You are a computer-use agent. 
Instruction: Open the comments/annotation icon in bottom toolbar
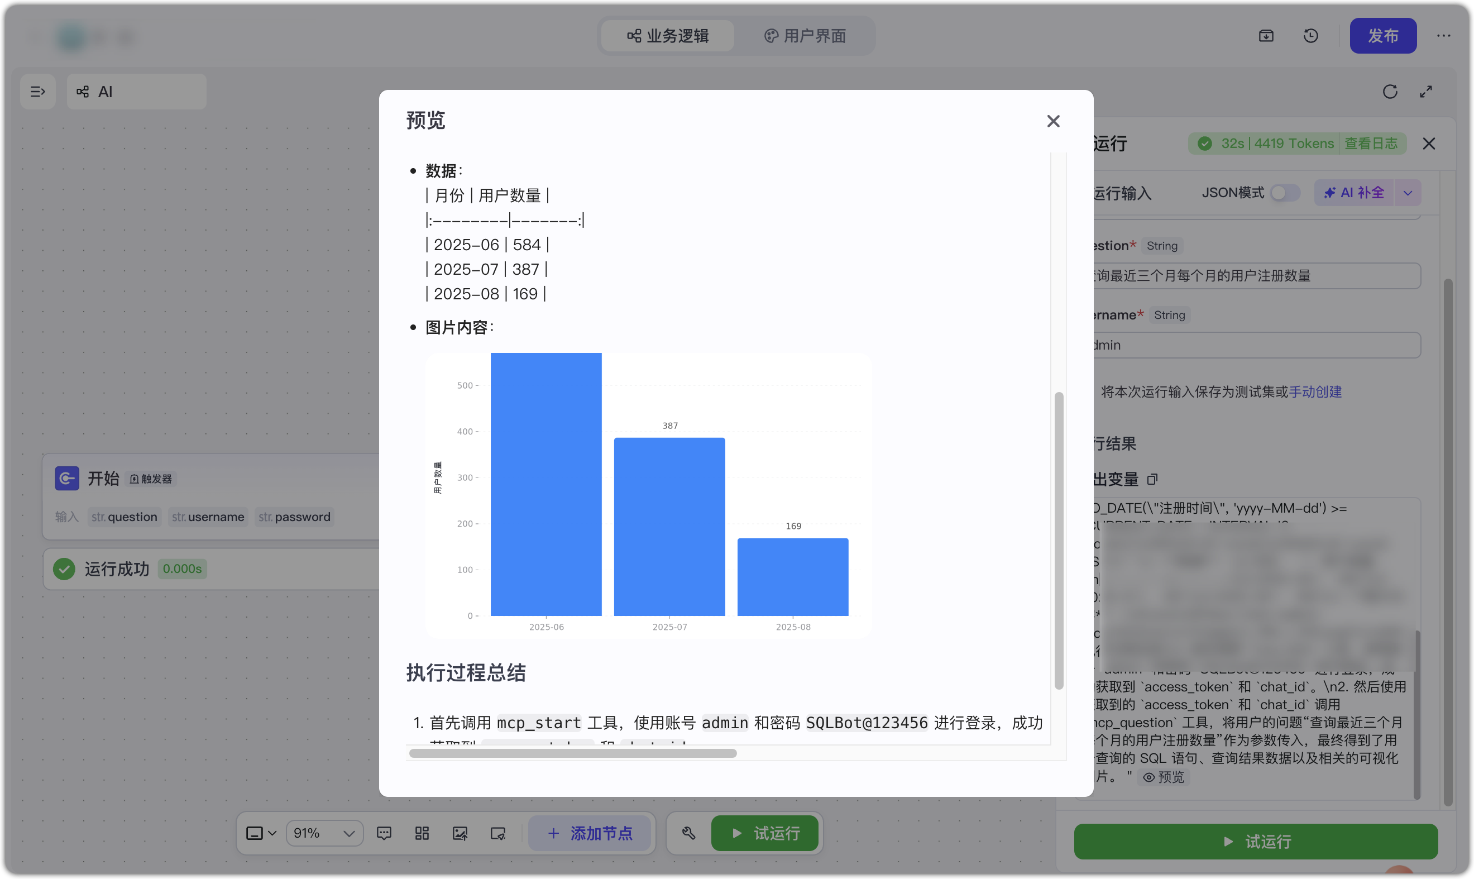[x=384, y=833]
